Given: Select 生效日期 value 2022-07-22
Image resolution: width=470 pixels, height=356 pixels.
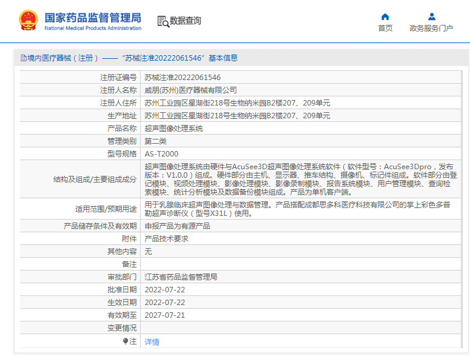Looking at the screenshot, I should point(164,303).
